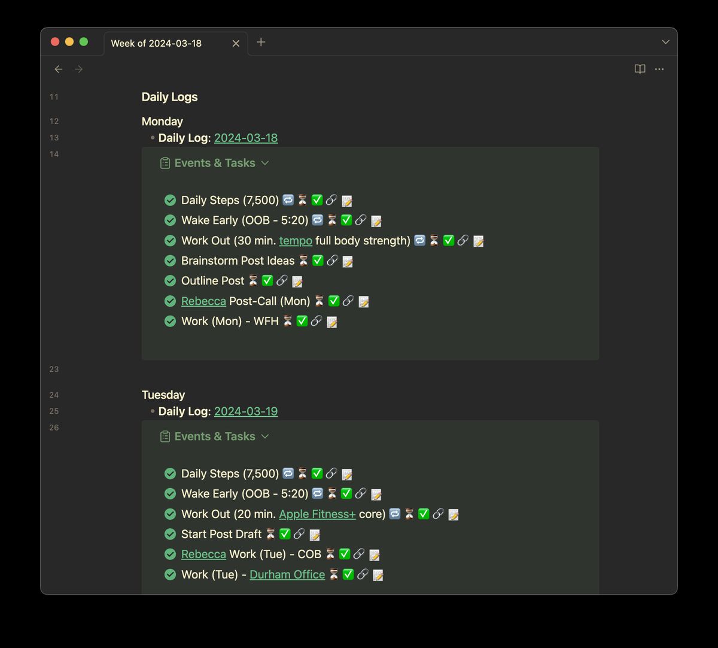Click the clipboard icon beside Monday's Events & Tasks
Image resolution: width=718 pixels, height=648 pixels.
[x=164, y=162]
